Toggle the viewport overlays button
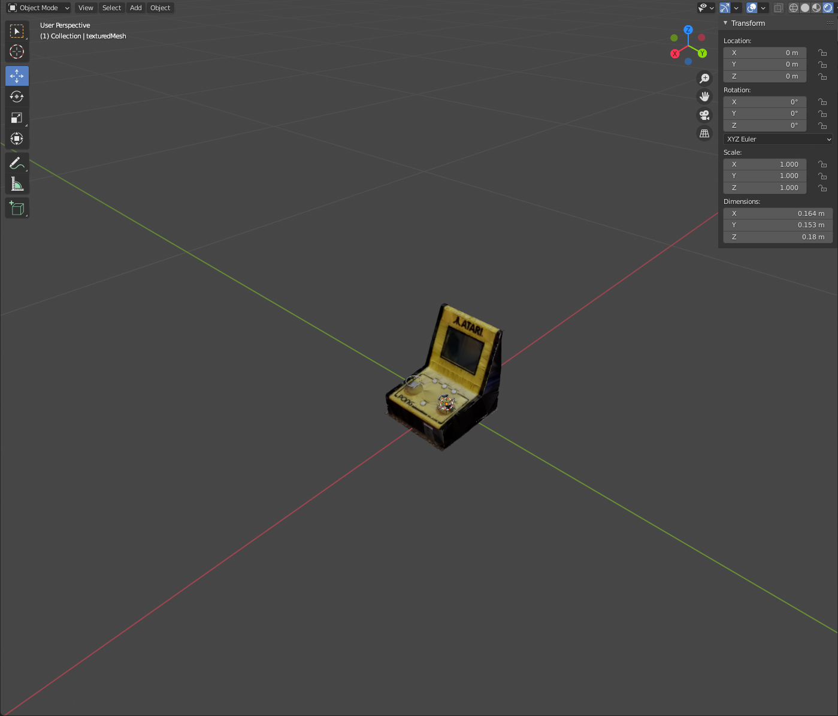Viewport: 838px width, 716px height. (752, 8)
